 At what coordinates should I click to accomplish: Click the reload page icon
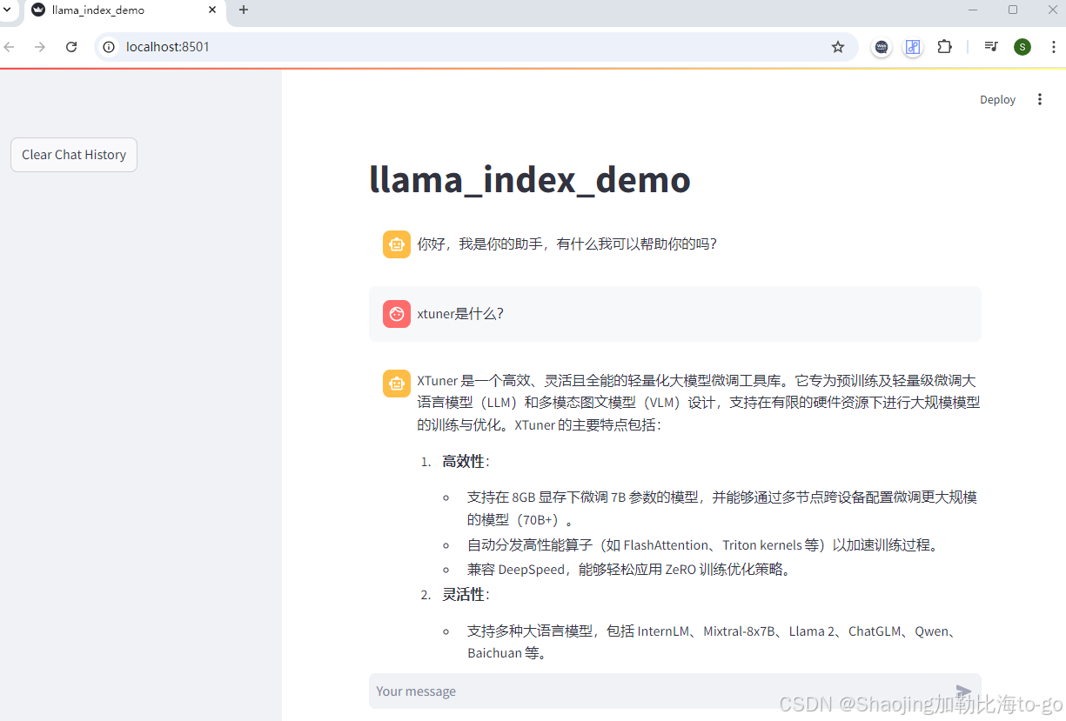[71, 47]
